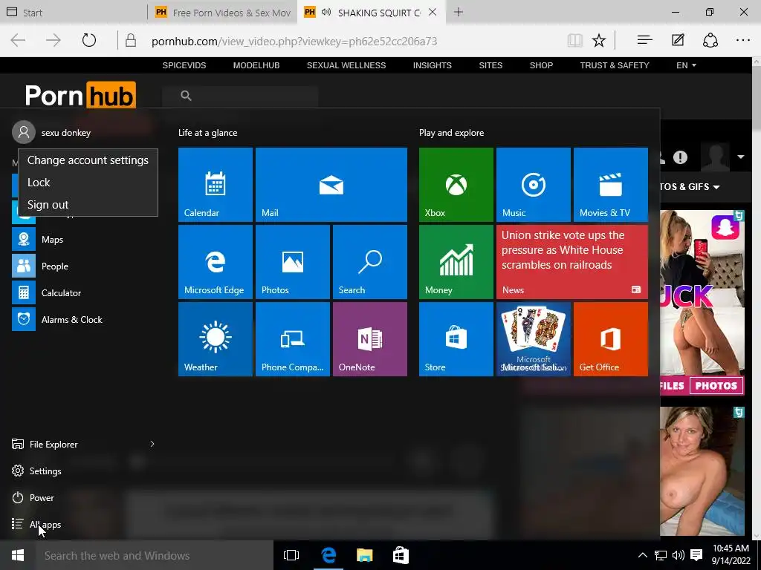Viewport: 761px width, 570px height.
Task: Select Lock from the account menu
Action: (x=88, y=183)
